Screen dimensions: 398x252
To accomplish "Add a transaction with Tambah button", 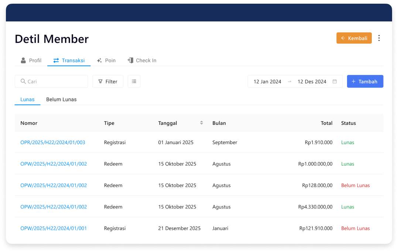I will point(365,81).
